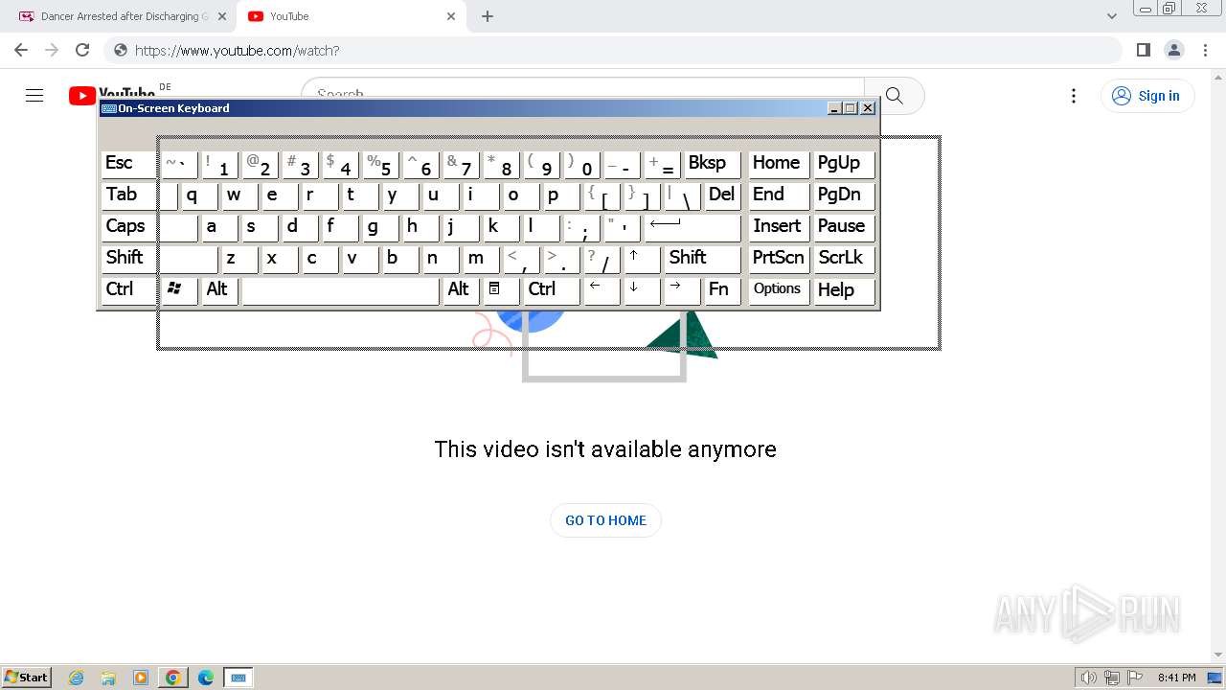Toggle the right Alt key

462,290
